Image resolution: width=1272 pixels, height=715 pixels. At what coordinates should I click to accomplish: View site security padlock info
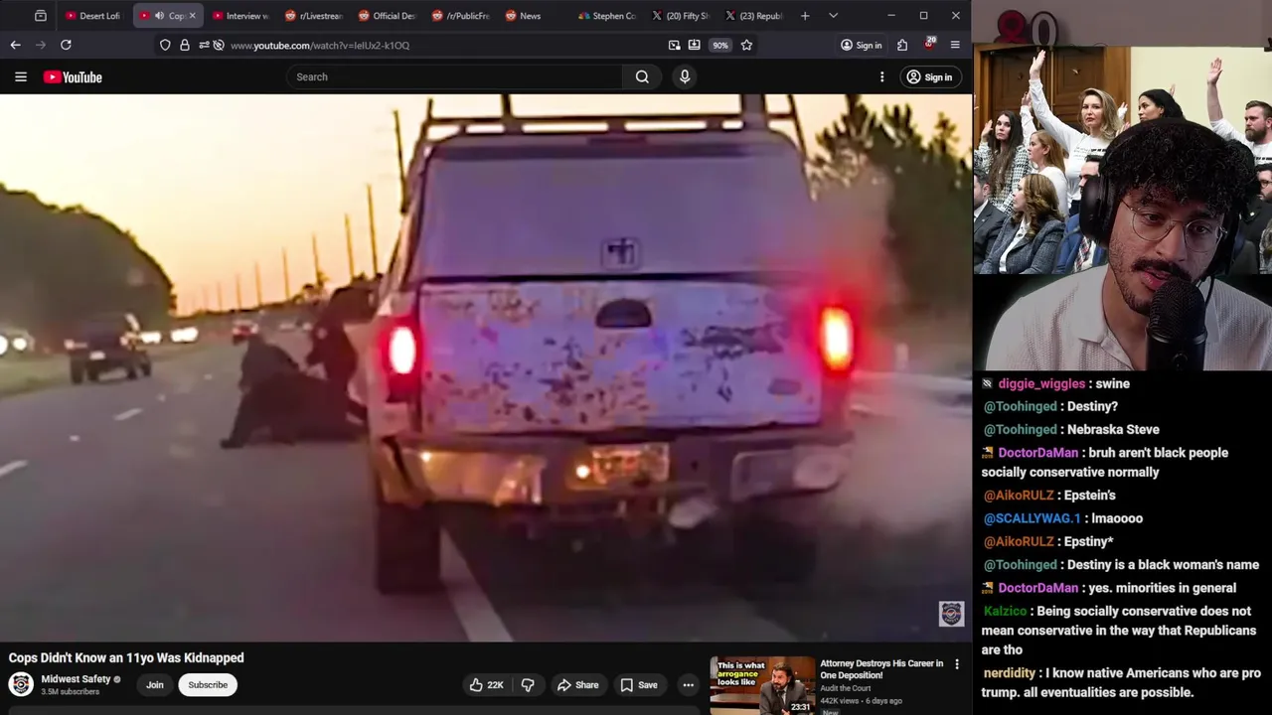click(x=185, y=45)
